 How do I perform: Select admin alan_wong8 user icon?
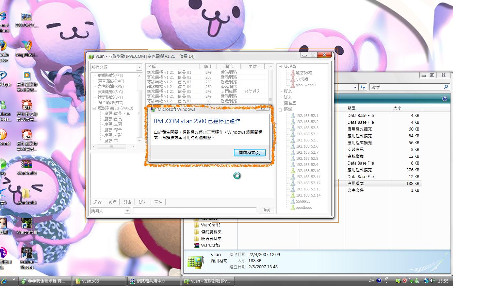(x=293, y=85)
